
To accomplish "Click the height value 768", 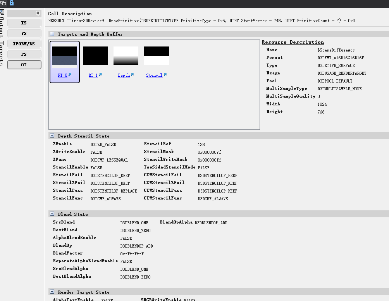I will point(321,112).
